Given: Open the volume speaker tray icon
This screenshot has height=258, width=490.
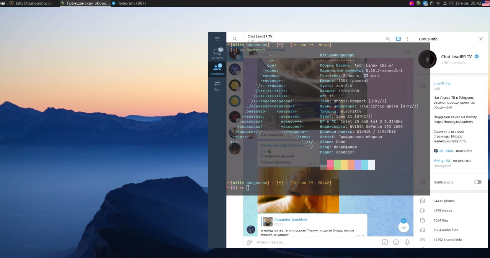Looking at the screenshot, I should [438, 3].
